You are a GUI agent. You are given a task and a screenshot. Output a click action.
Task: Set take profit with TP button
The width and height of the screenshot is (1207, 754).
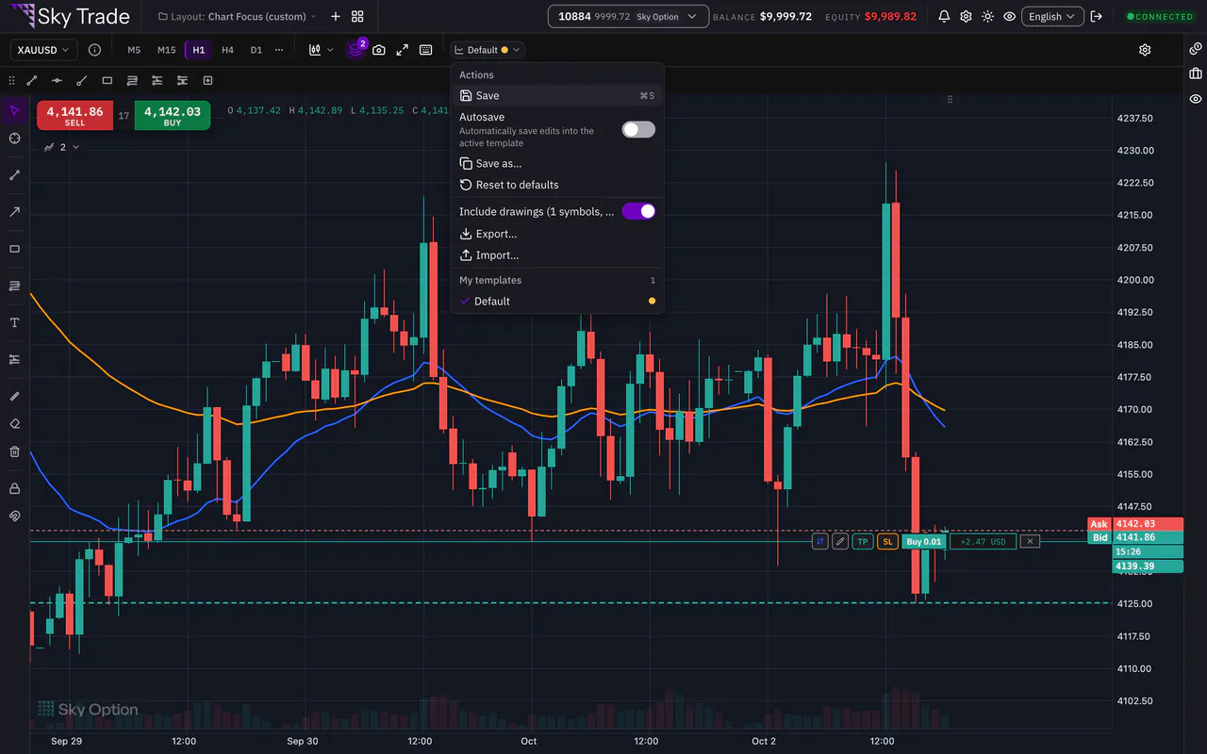click(863, 542)
